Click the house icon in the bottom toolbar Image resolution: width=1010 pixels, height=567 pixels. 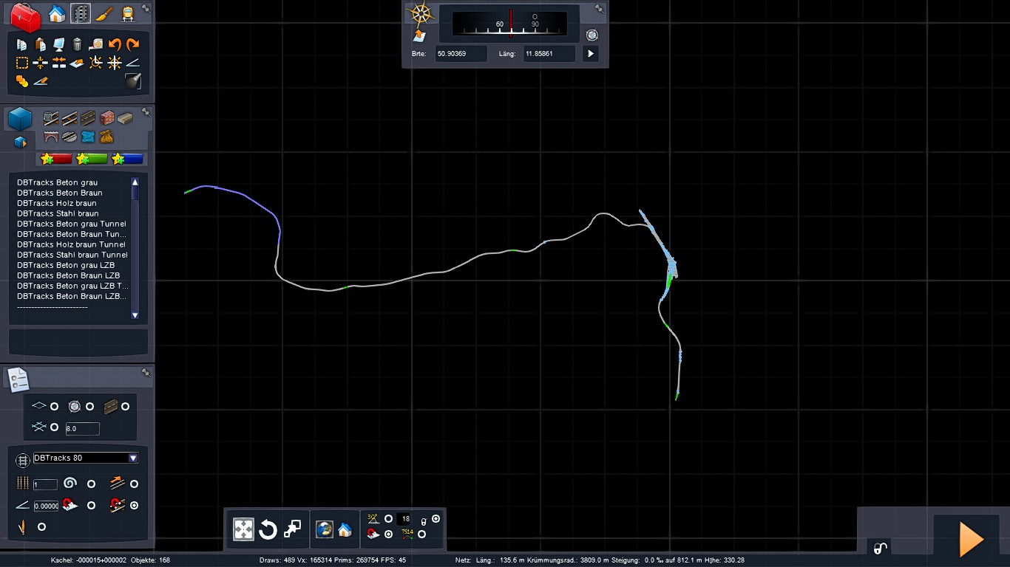345,529
